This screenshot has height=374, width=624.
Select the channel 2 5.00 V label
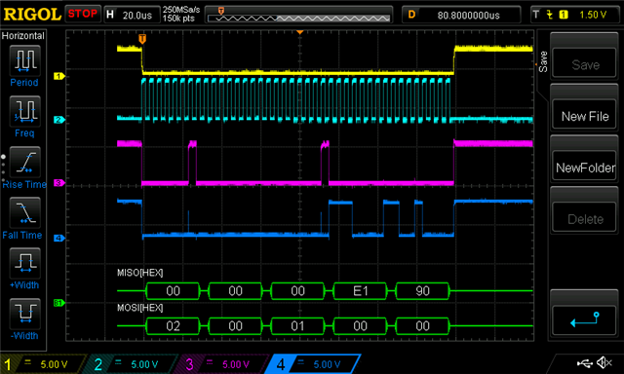tap(144, 364)
